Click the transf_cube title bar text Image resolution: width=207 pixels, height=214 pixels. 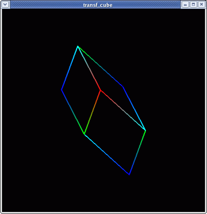(x=98, y=5)
